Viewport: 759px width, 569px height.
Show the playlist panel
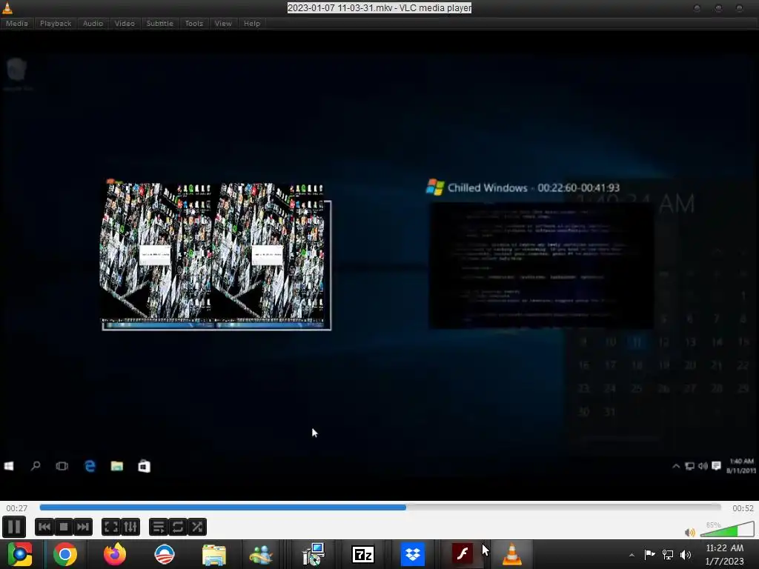pyautogui.click(x=159, y=527)
